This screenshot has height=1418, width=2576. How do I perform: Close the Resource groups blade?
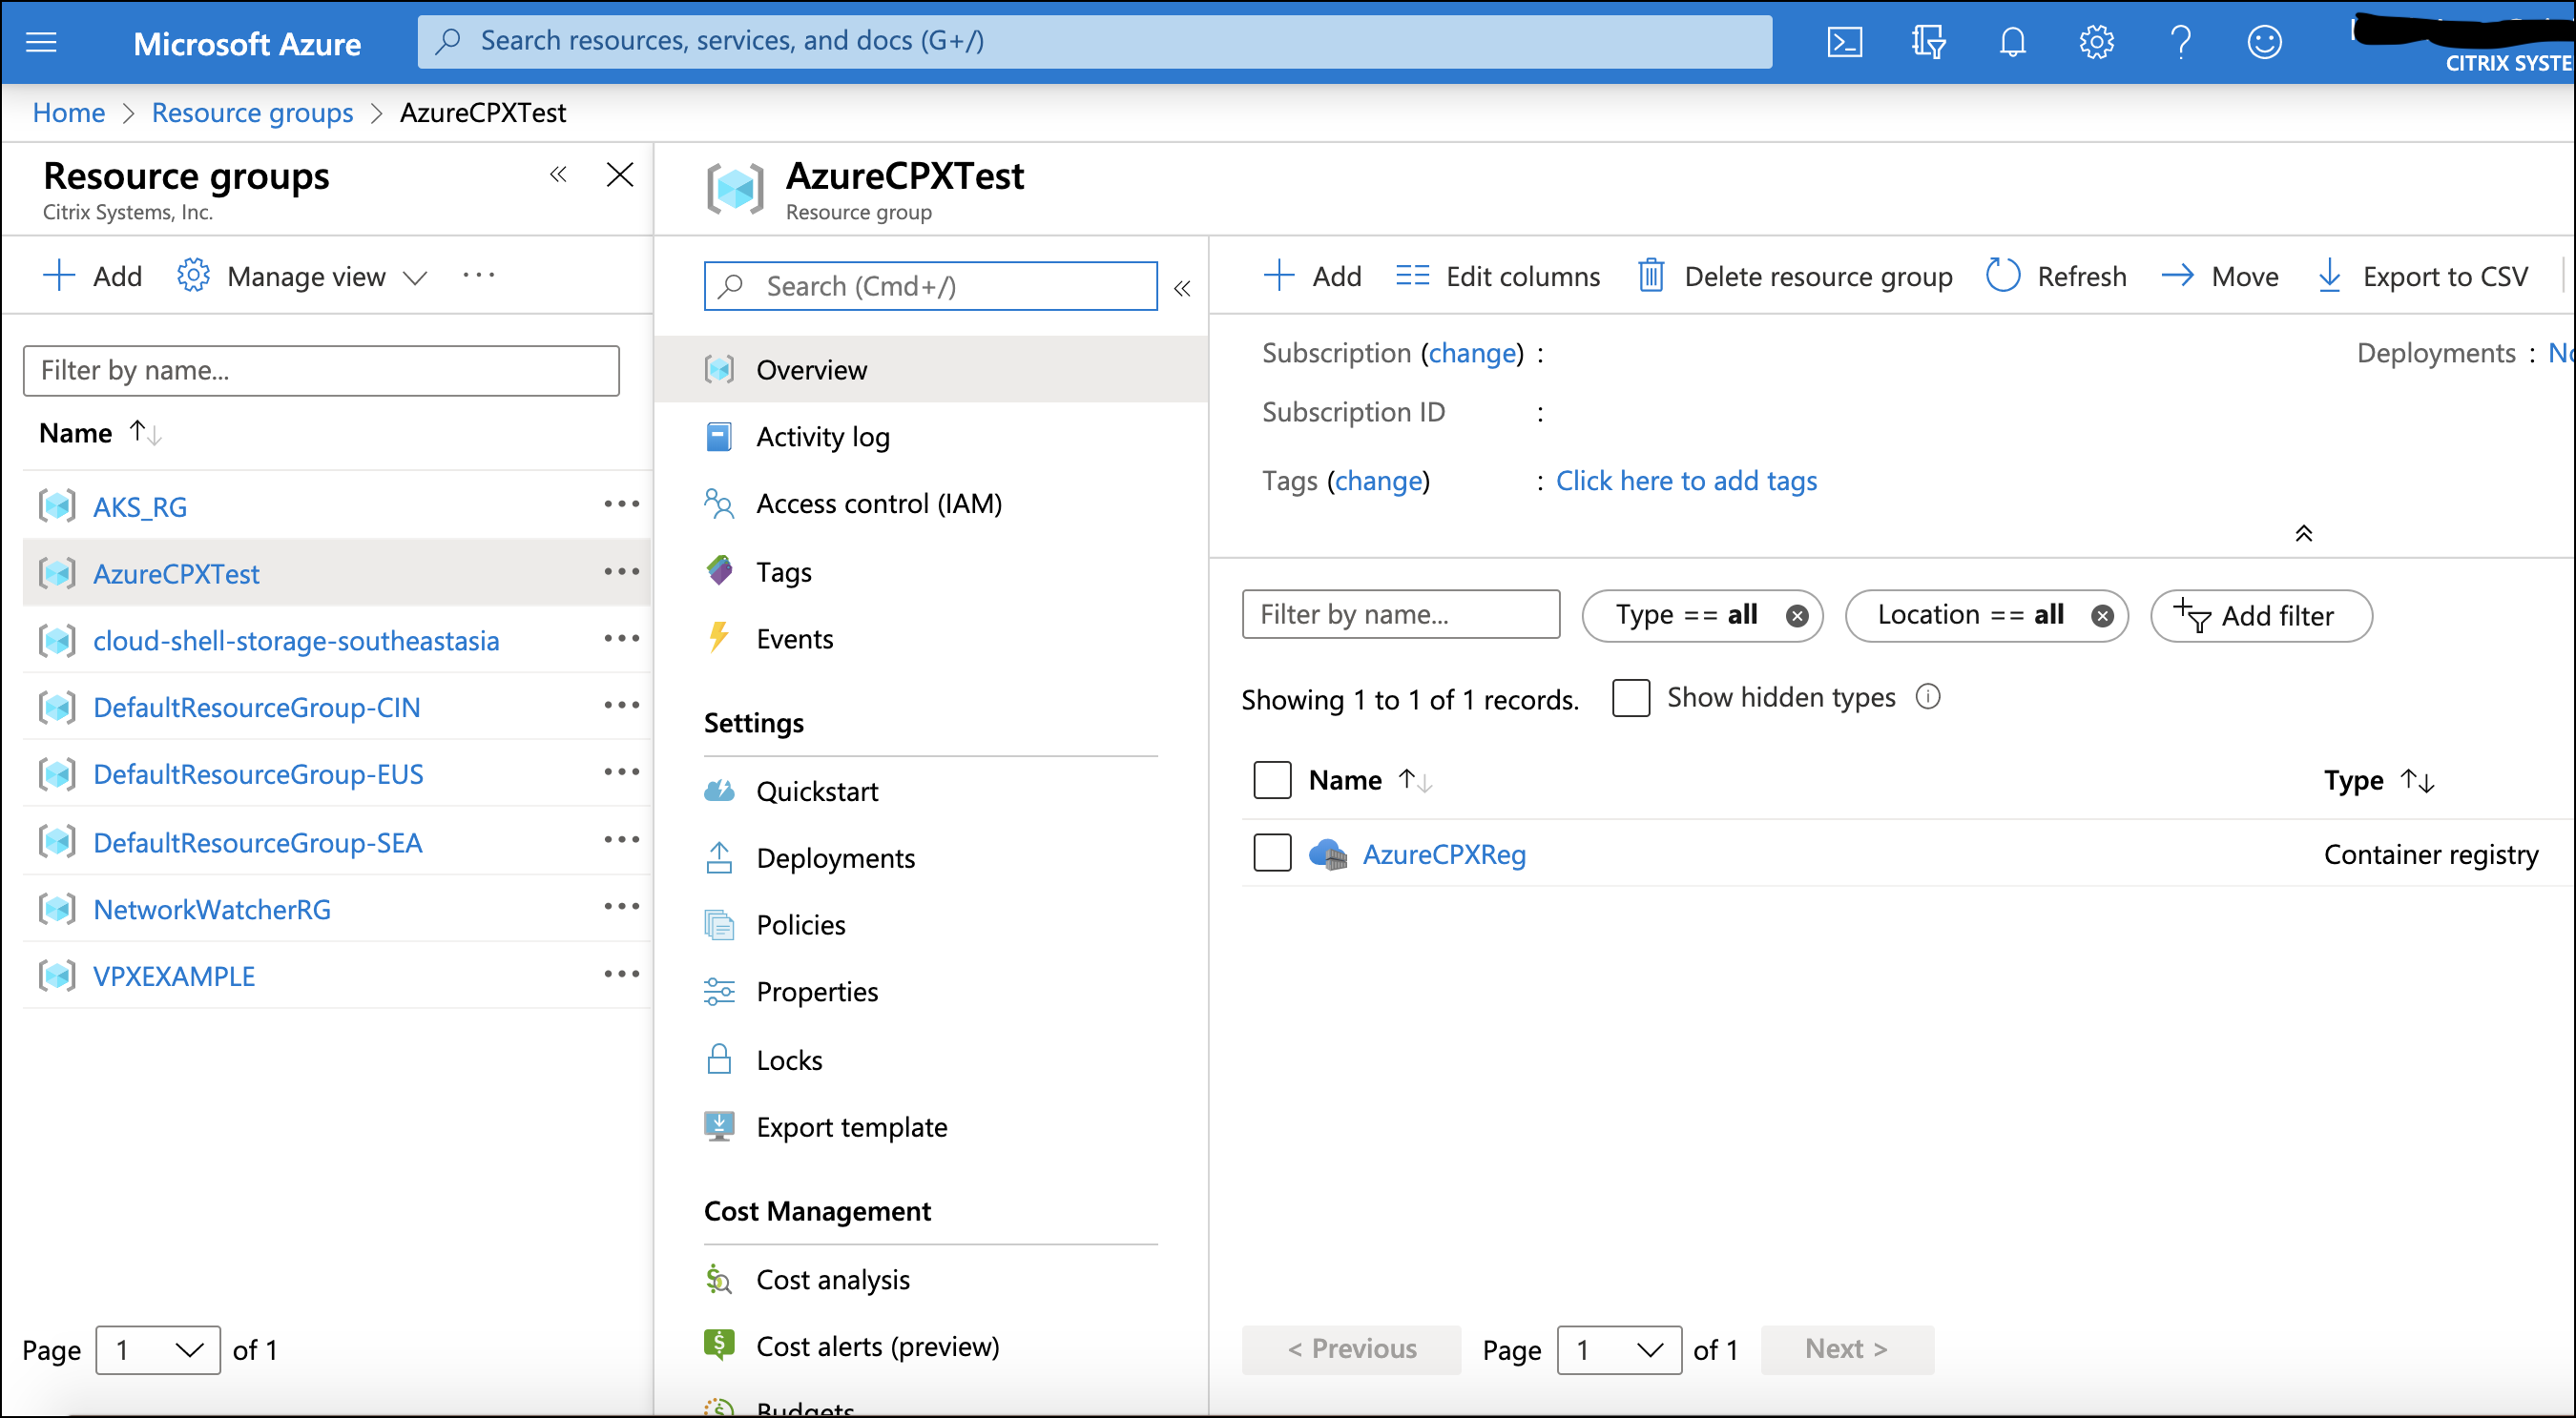point(620,175)
